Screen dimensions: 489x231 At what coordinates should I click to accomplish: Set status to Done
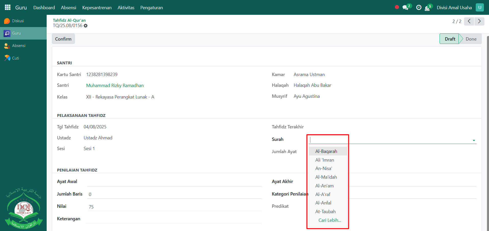click(x=471, y=39)
